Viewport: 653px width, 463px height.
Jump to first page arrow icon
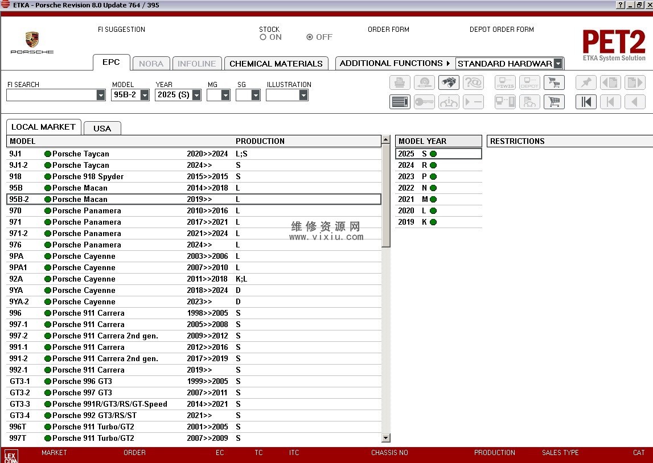pyautogui.click(x=586, y=102)
